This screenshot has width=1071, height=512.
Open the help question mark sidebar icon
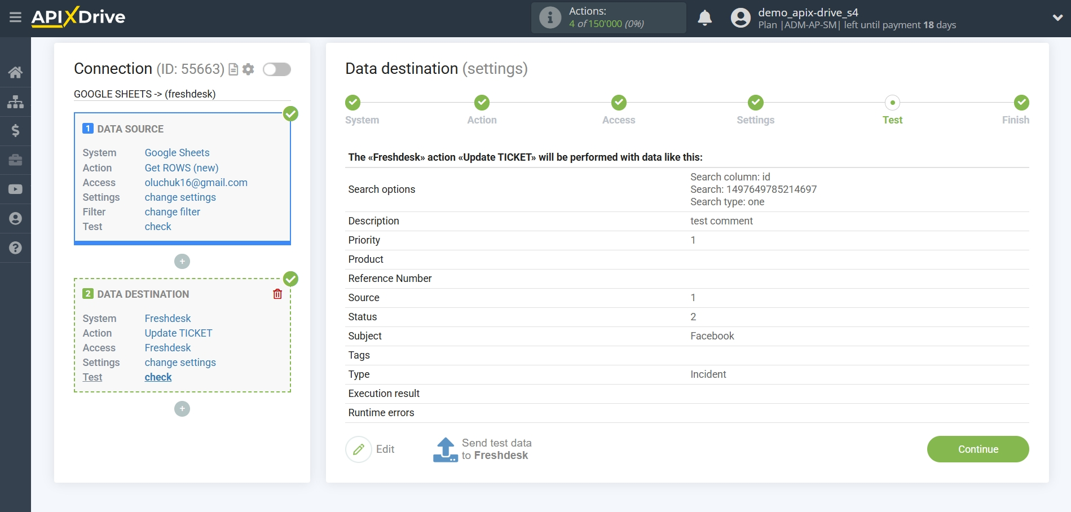click(15, 248)
